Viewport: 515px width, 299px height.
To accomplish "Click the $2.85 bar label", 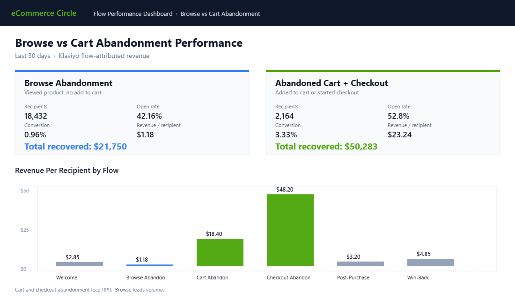I will [x=72, y=257].
